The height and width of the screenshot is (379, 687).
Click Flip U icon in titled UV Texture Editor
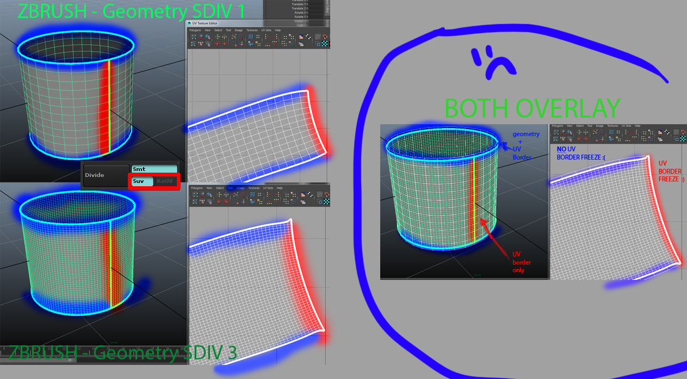click(218, 37)
